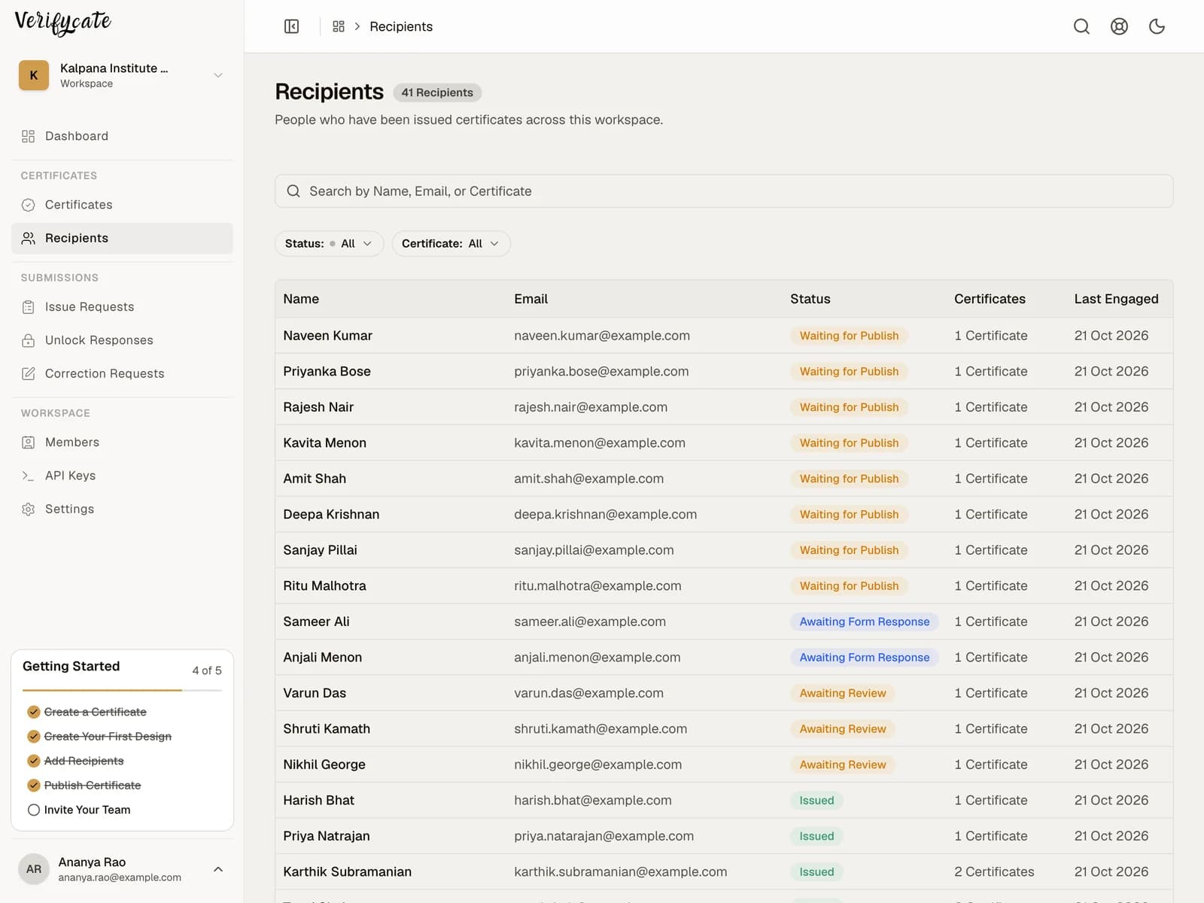Expand the workspace switcher chevron
This screenshot has width=1204, height=903.
(x=218, y=75)
